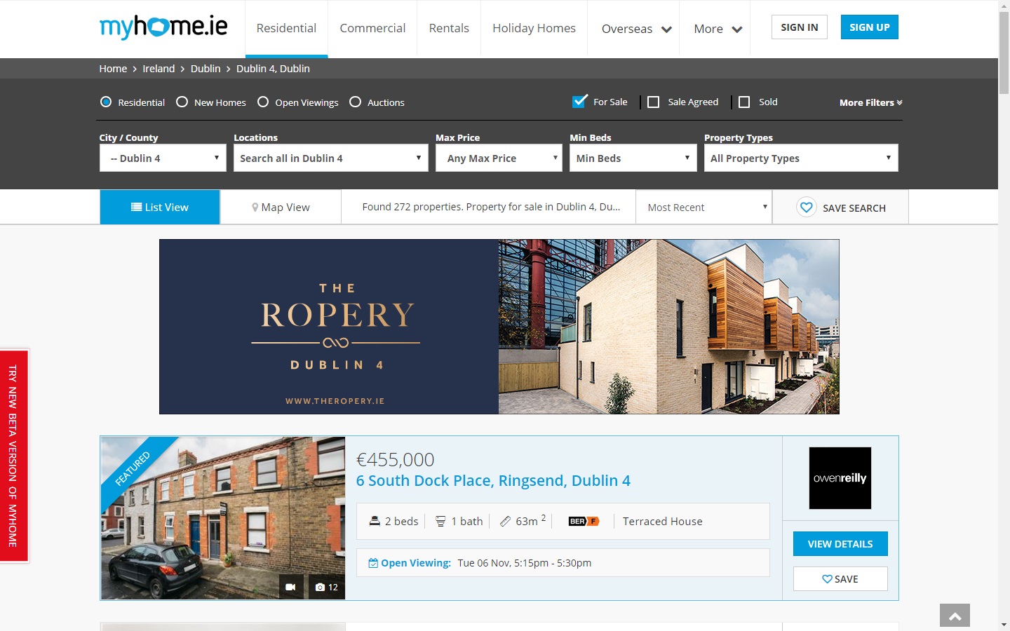Image resolution: width=1010 pixels, height=631 pixels.
Task: Open the 12 photos camera icon
Action: click(x=327, y=587)
